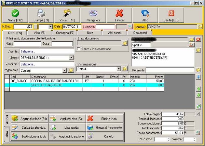205x146 pixels.
Task: Click small button right of N.Doc. 272
Action: coord(35,27)
